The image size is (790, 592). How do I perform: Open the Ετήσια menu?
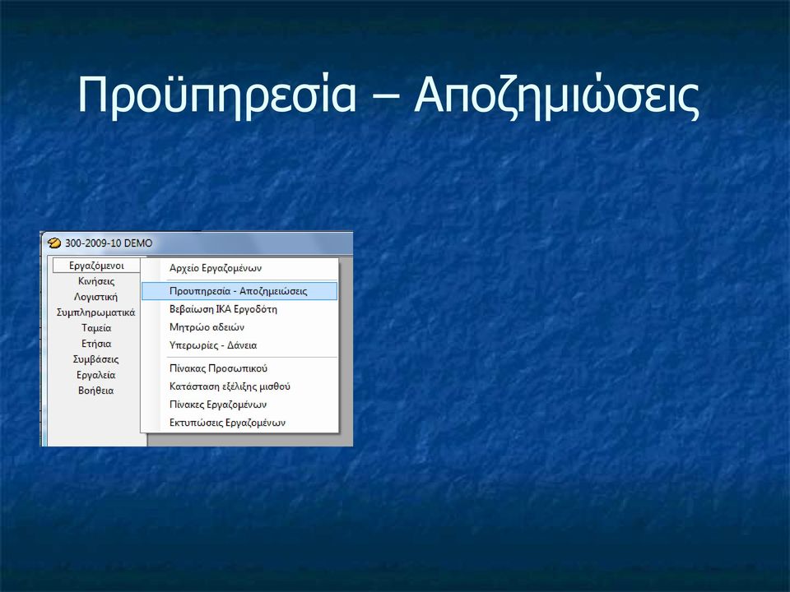(96, 344)
